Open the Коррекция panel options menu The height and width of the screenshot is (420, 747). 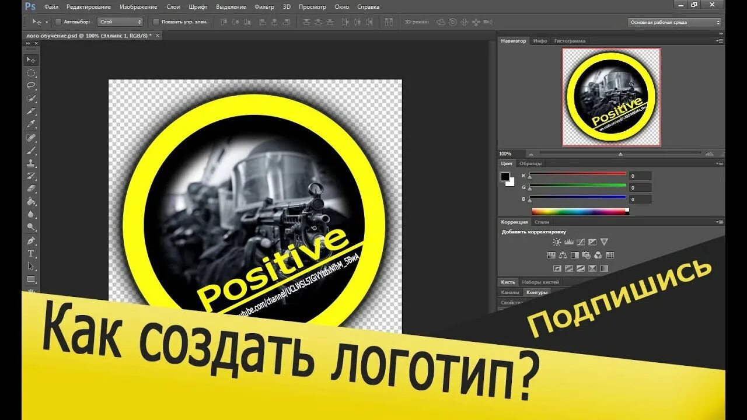coord(719,222)
